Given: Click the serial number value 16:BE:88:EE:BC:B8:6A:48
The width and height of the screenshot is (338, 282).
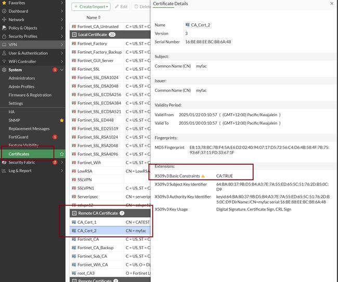Looking at the screenshot, I should (208, 42).
